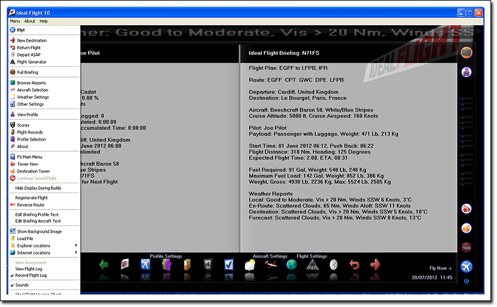Click the Aircraft Settings label above toolbar

(270, 256)
